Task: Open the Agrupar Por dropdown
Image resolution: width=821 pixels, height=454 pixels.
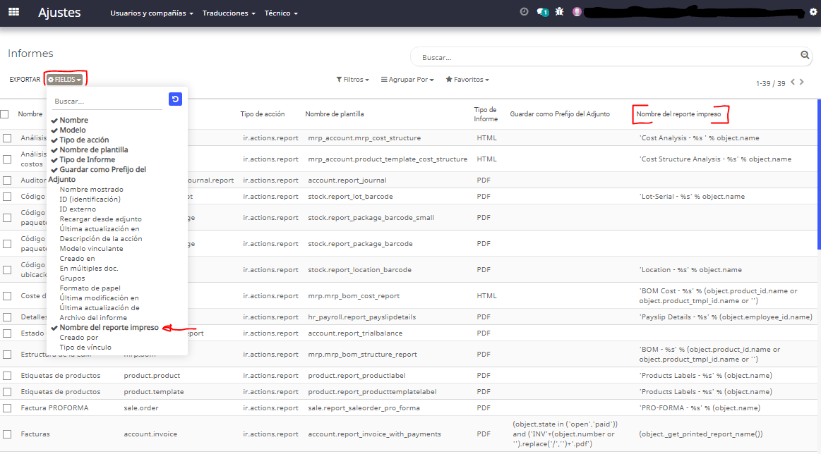Action: tap(407, 80)
